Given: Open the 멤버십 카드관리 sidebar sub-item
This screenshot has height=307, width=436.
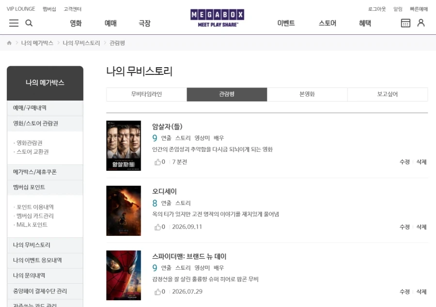Looking at the screenshot, I should [x=35, y=216].
